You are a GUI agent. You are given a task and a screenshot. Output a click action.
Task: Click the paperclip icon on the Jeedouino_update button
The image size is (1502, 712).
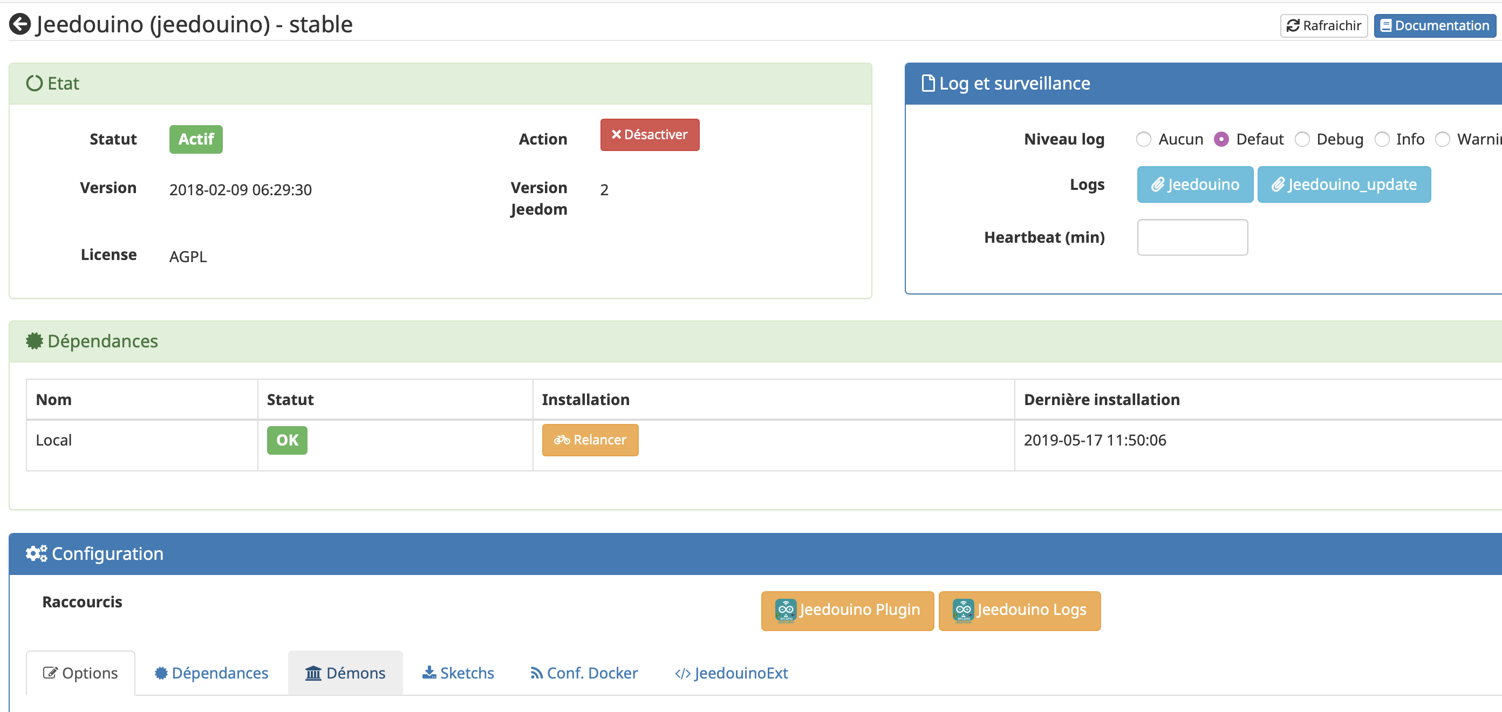[x=1278, y=185]
